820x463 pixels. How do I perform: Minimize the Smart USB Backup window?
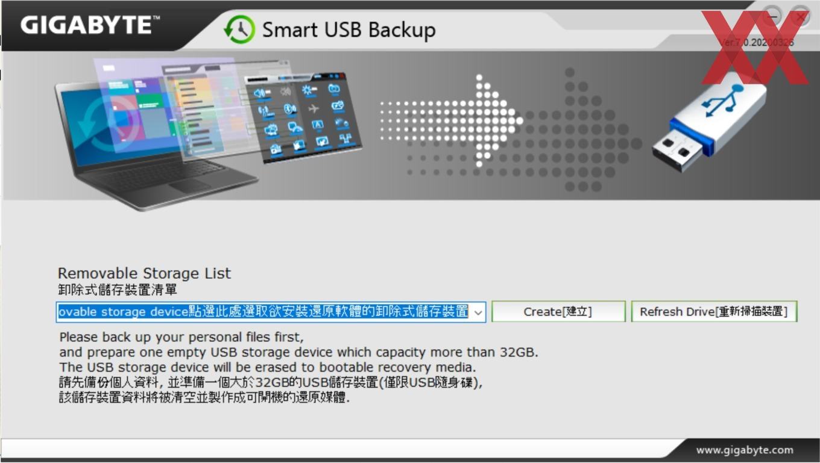[772, 17]
